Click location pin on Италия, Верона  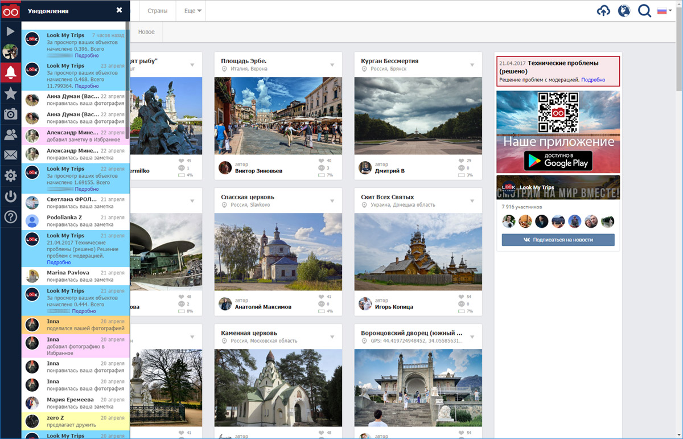[x=224, y=69]
